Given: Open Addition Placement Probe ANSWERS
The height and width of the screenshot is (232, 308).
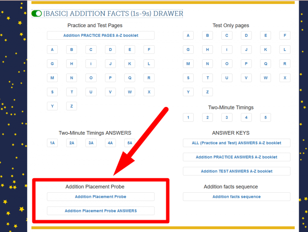Looking at the screenshot, I should (x=101, y=211).
